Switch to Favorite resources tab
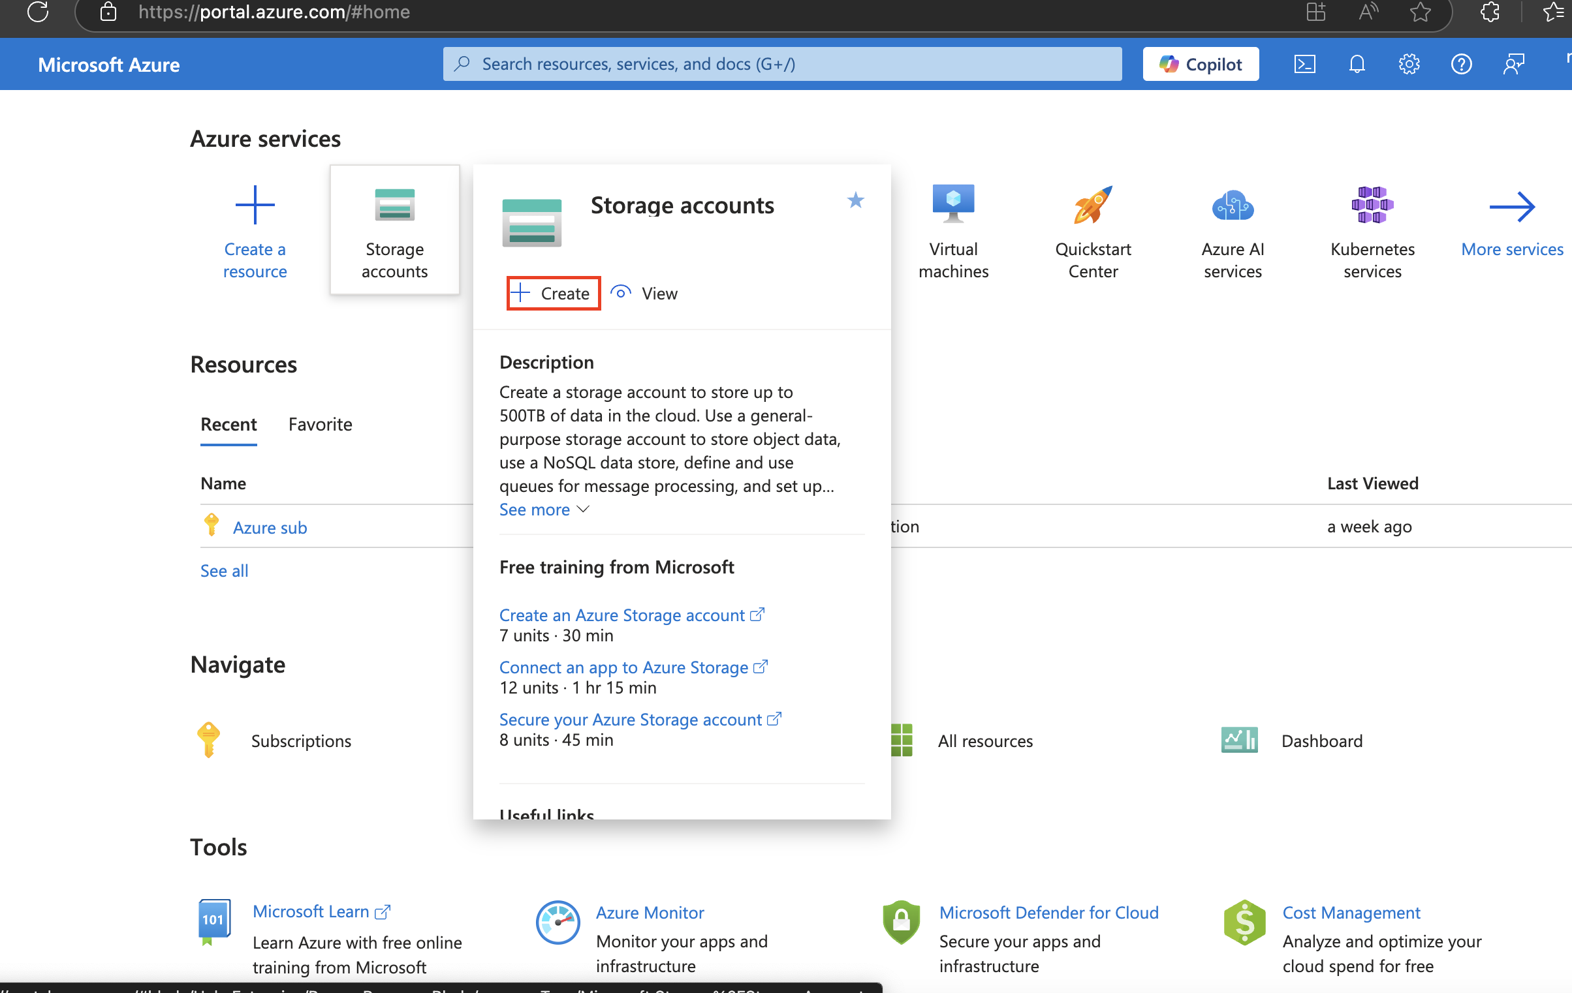 (320, 425)
